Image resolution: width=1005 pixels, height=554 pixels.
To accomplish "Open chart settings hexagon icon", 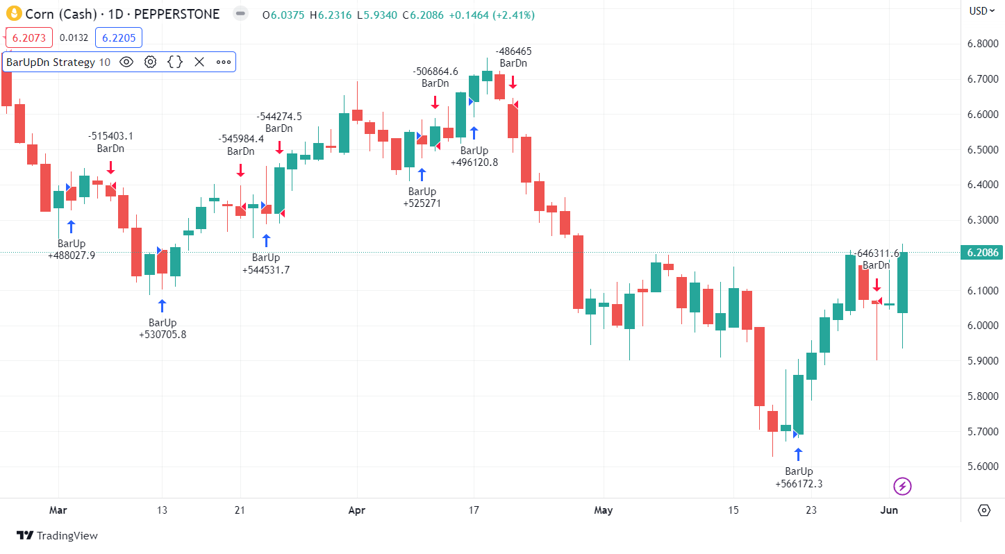I will coord(983,510).
